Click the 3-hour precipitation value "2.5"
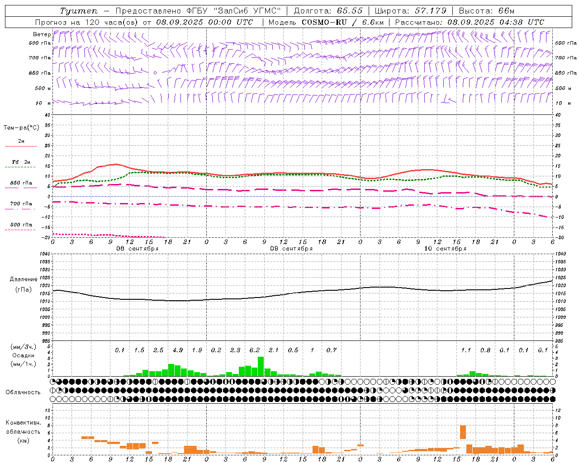This screenshot has height=463, width=579. click(x=158, y=350)
